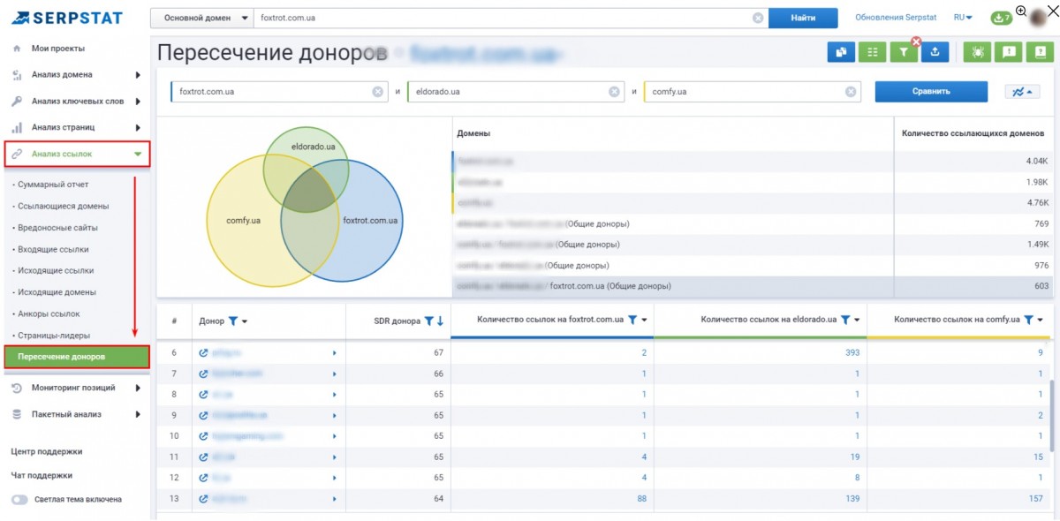The width and height of the screenshot is (1060, 521).
Task: Select Ссылающиеся домены in the sidebar
Action: pos(64,206)
